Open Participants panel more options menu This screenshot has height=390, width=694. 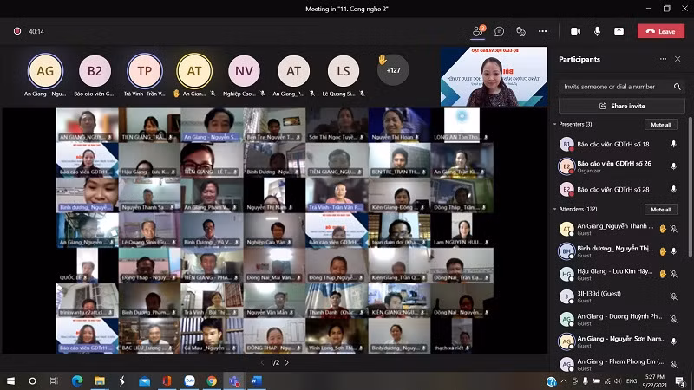click(664, 59)
